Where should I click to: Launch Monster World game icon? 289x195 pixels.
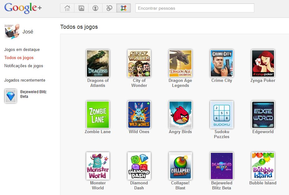98,166
